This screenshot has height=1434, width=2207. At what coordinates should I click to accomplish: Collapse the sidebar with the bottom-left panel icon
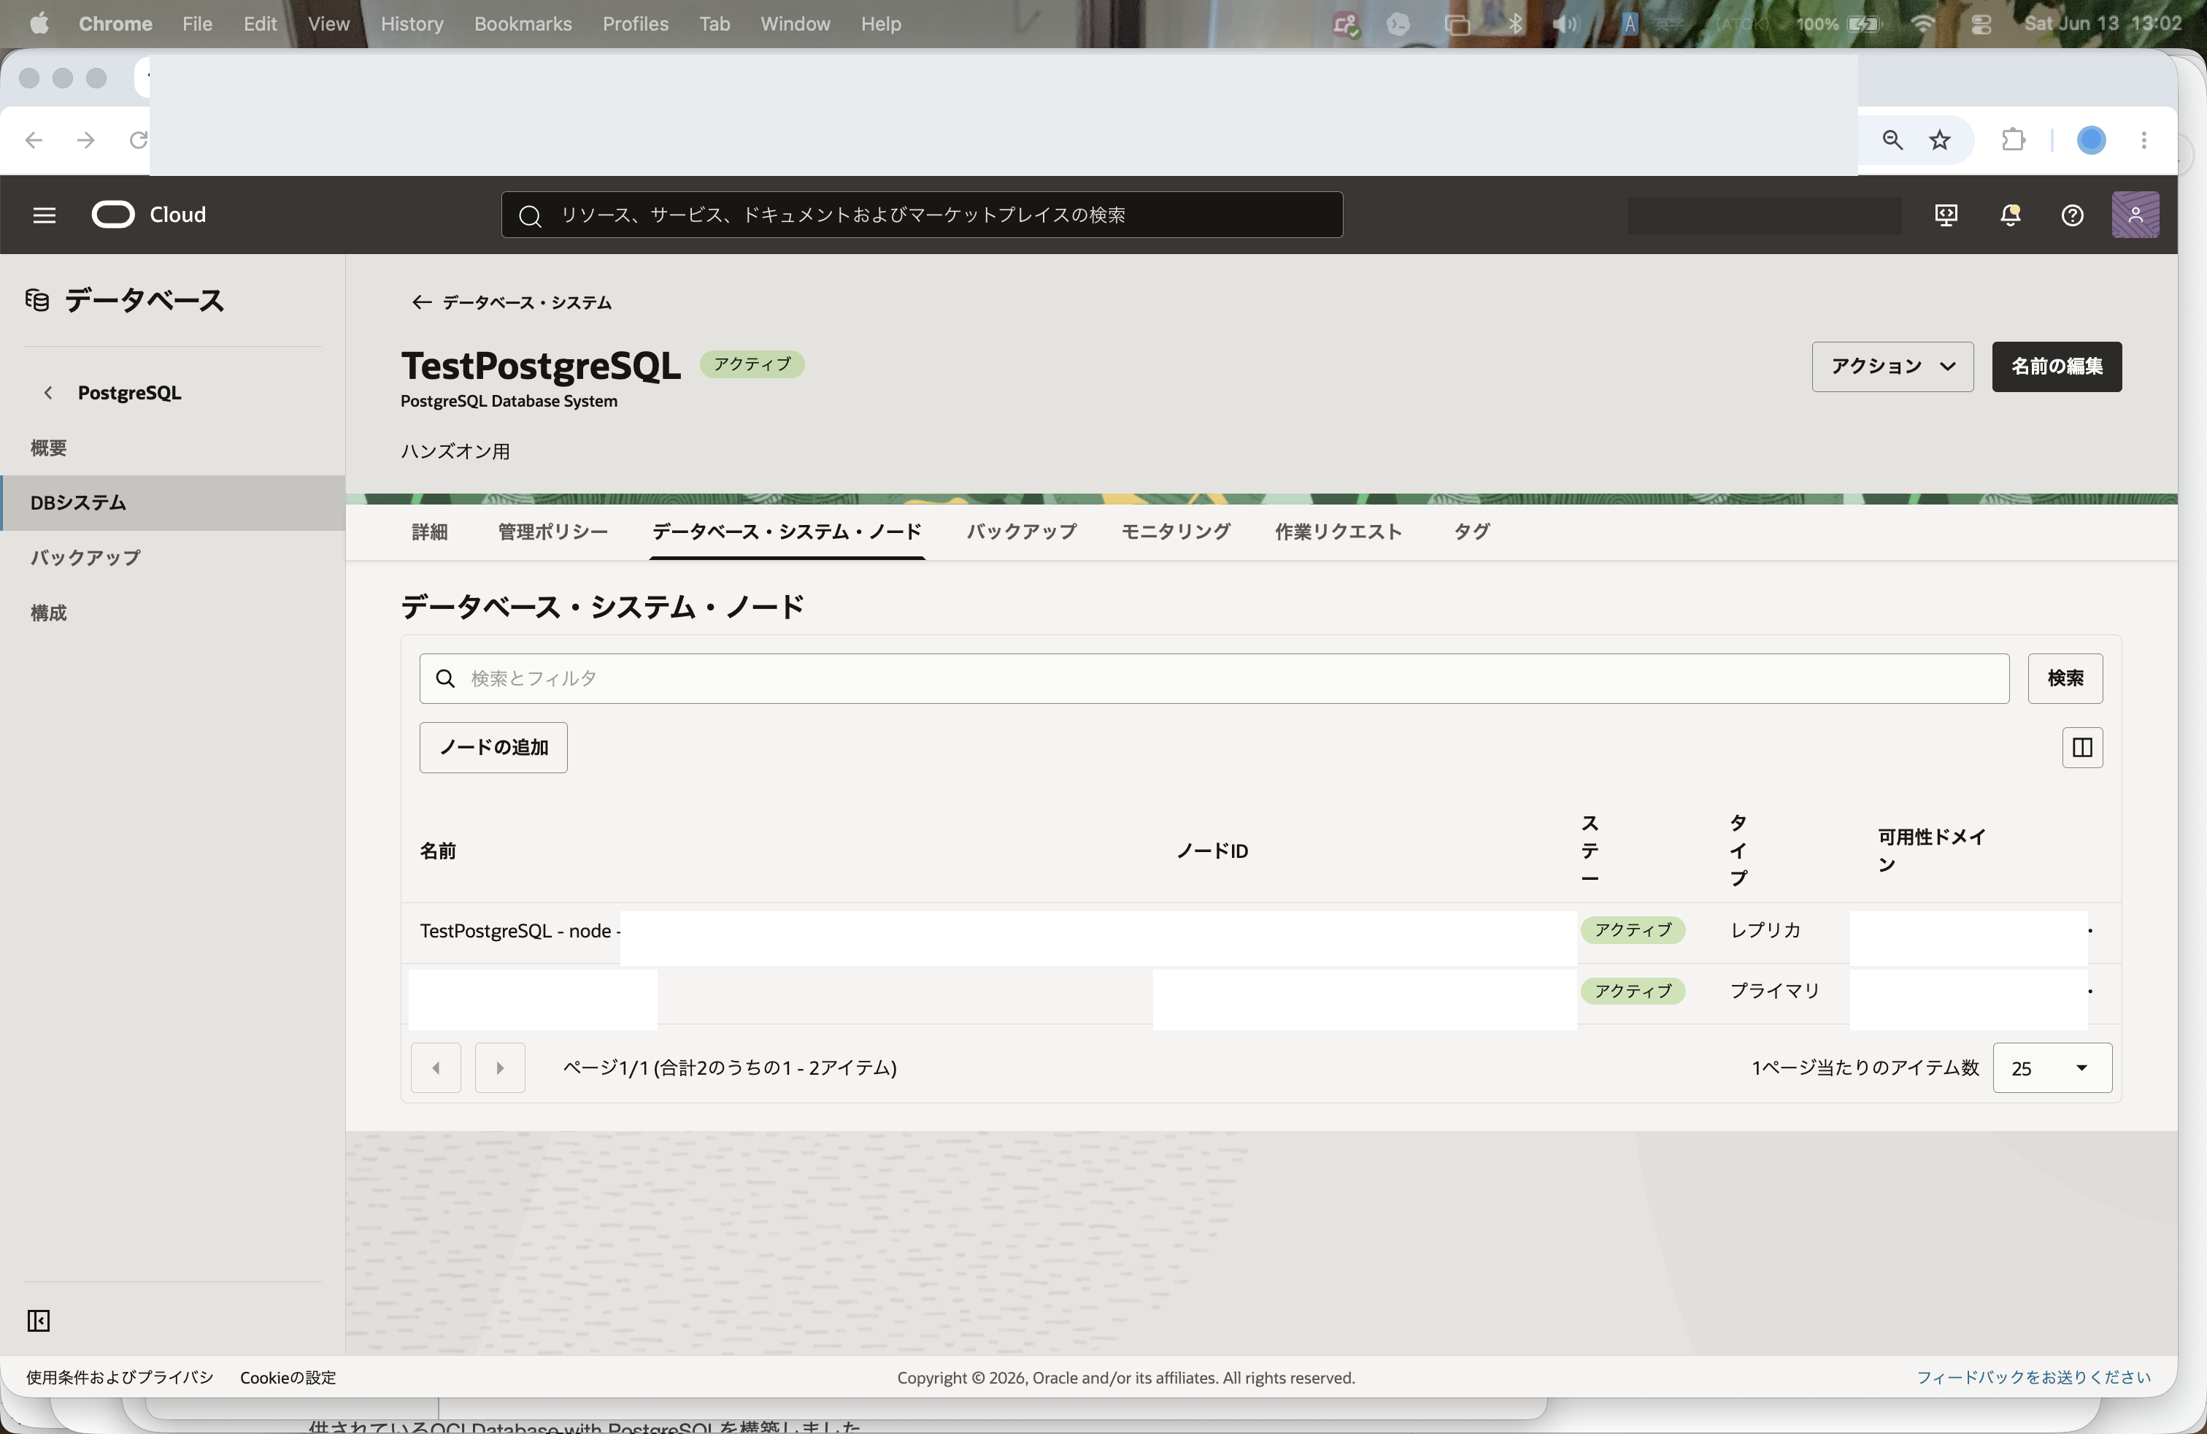[38, 1320]
